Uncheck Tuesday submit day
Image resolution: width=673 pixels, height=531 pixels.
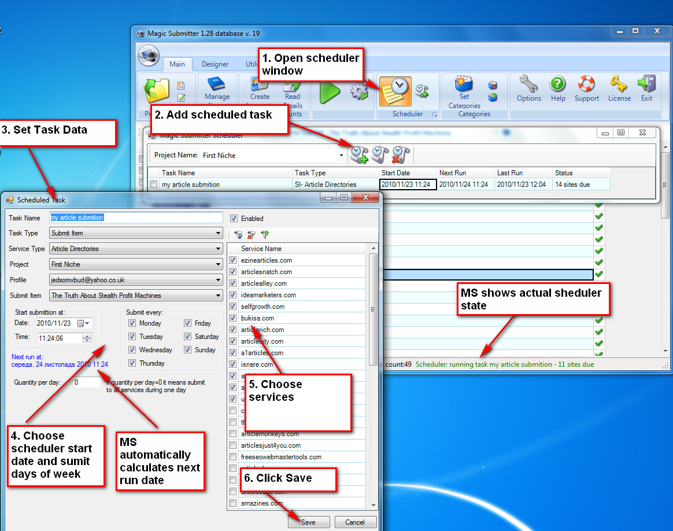132,337
